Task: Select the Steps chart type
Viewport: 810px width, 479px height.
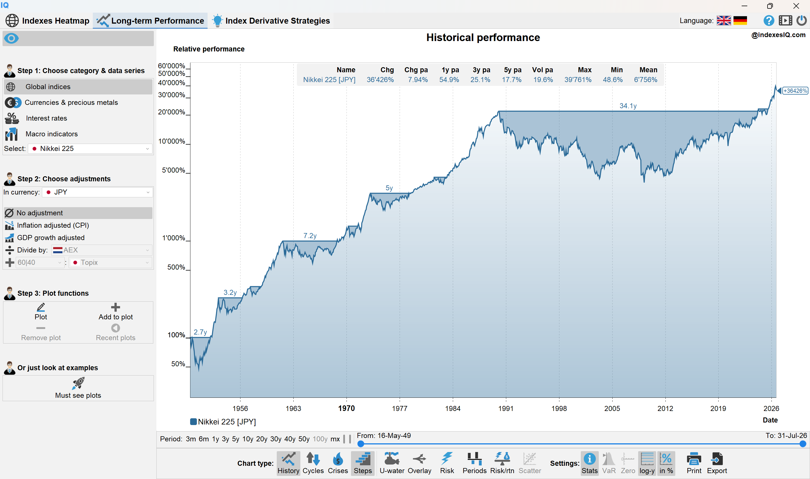Action: coord(363,463)
